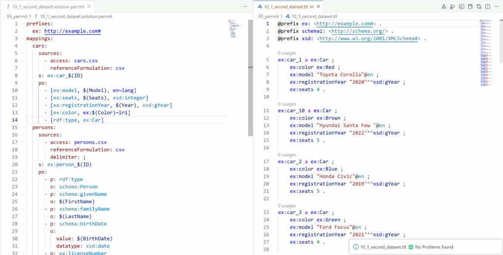503x255 pixels.
Task: Split the right editor with split icon
Action: point(488,6)
